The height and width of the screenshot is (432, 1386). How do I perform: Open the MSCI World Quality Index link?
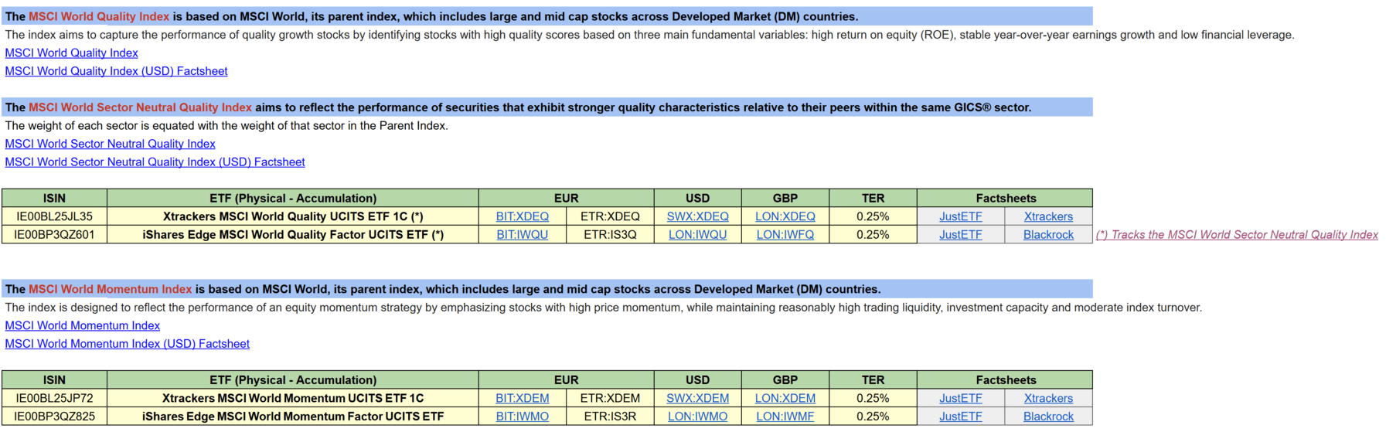[x=71, y=53]
